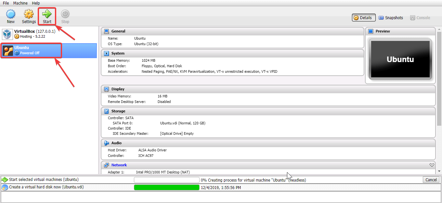
Task: Click the Audio section header
Action: (x=268, y=143)
